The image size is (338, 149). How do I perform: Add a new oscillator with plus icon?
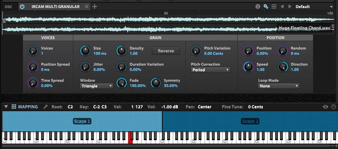[94, 7]
